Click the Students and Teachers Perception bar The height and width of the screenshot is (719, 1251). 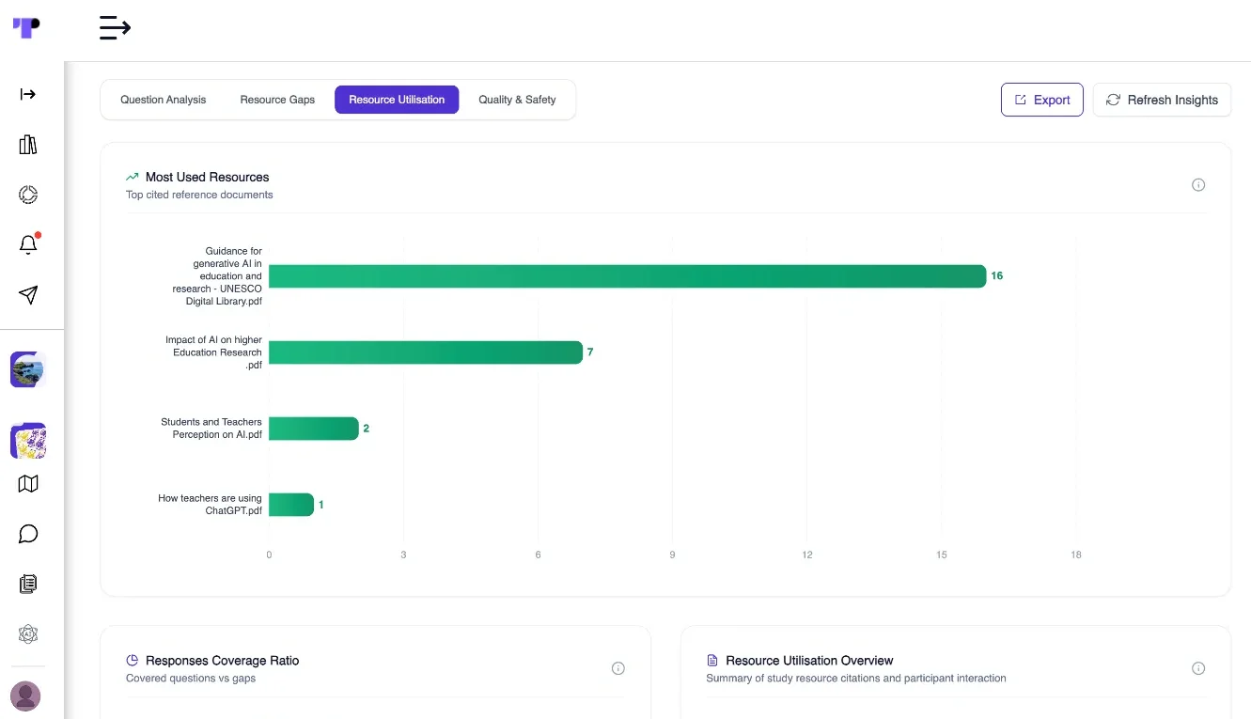314,429
